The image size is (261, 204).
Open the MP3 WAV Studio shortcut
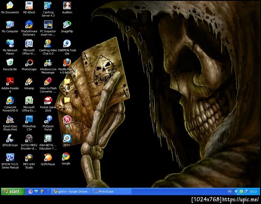click(29, 161)
